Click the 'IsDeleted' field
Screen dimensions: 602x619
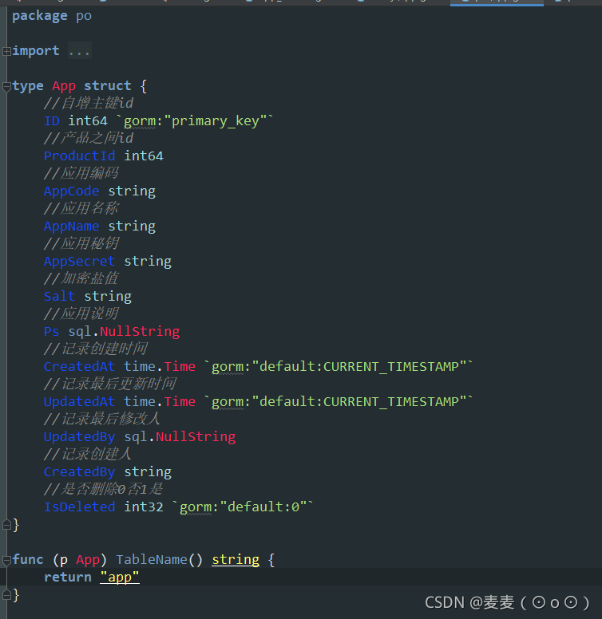tap(79, 507)
